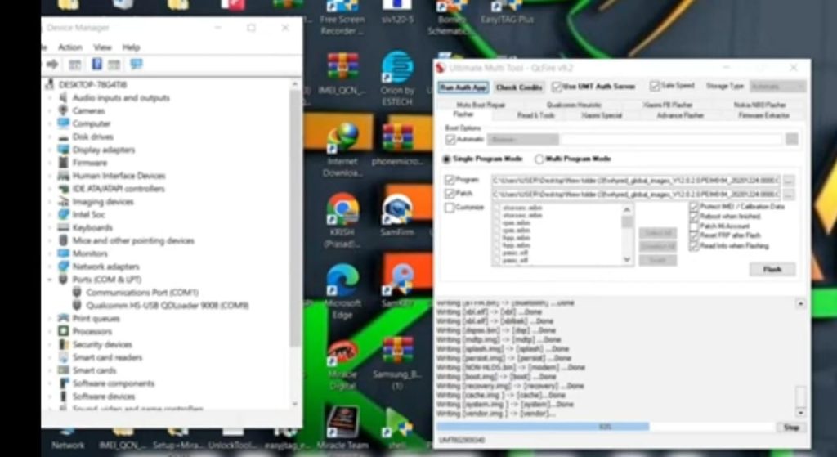Open the Microsoft Edge desktop shortcut
Viewport: 837px width, 457px height.
pos(342,280)
